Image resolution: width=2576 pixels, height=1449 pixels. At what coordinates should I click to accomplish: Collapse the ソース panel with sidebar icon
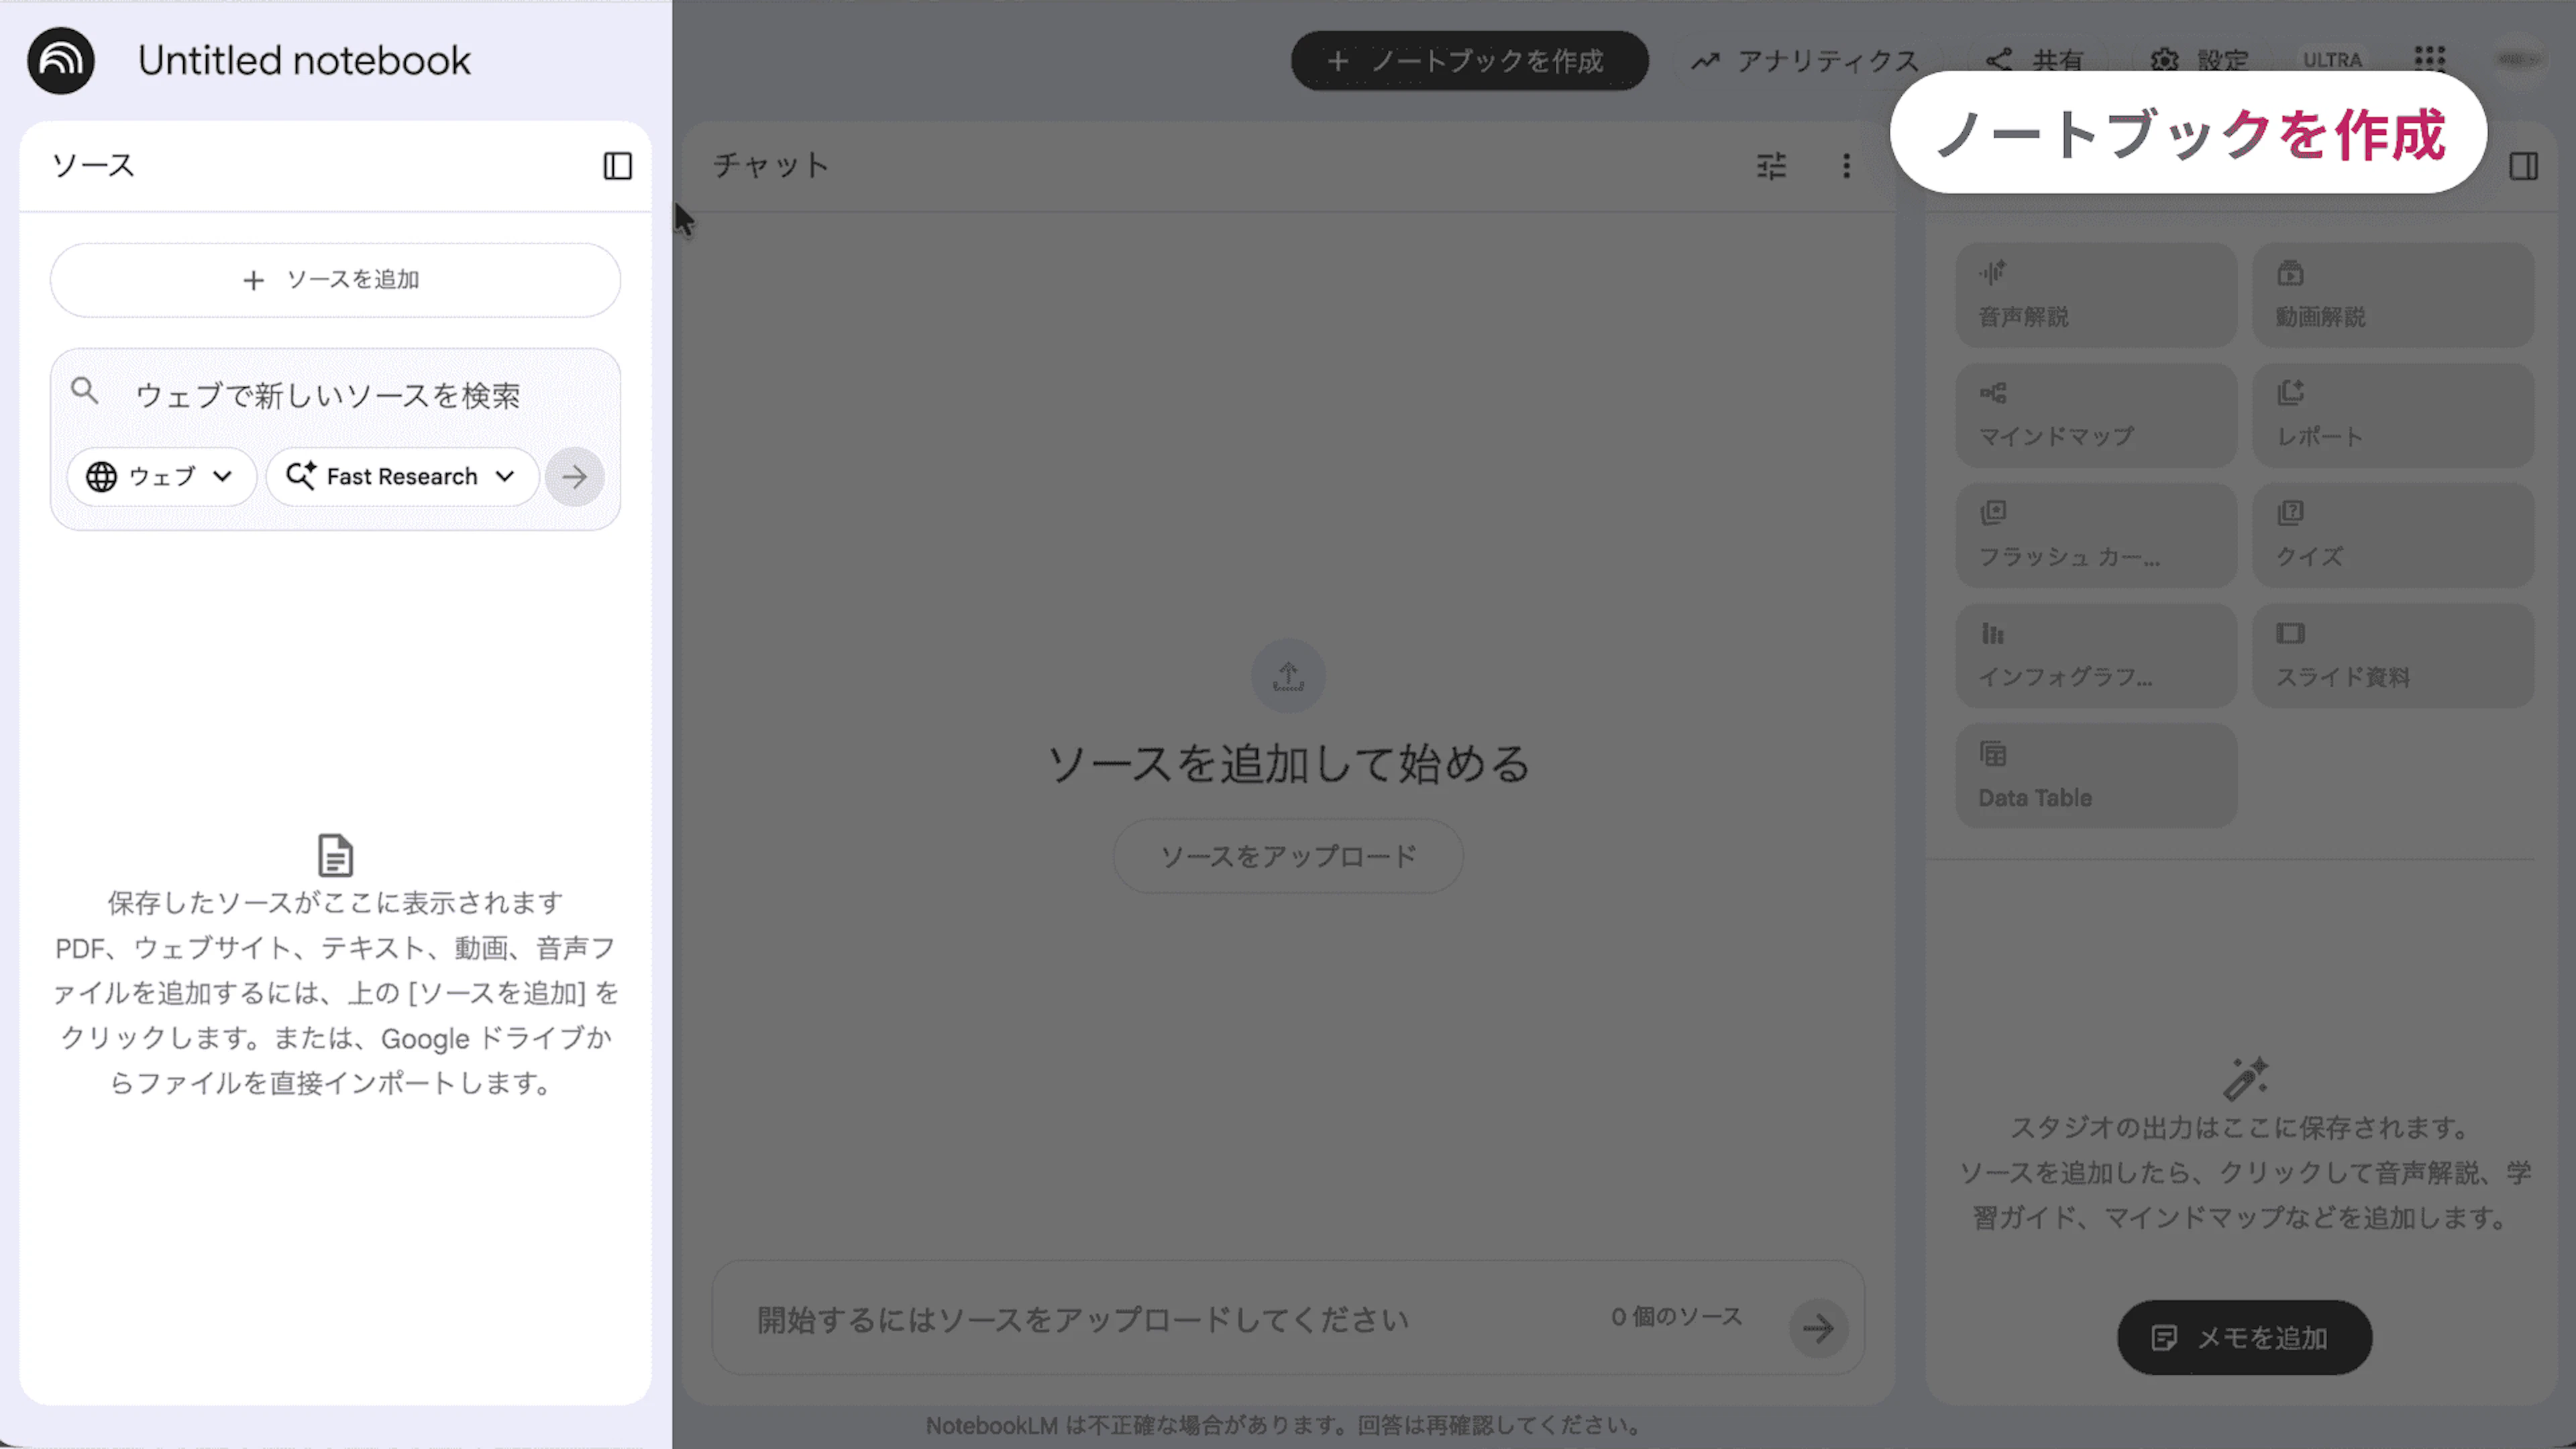(617, 166)
